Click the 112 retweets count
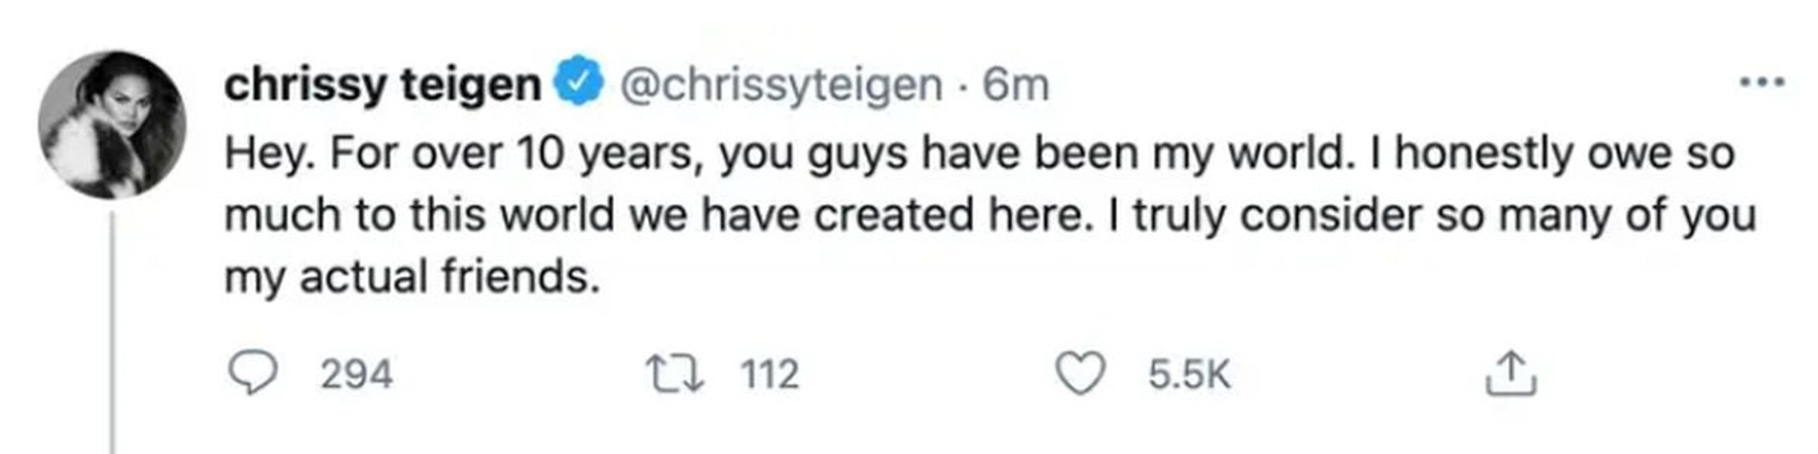Viewport: 1818px width, 454px height. pyautogui.click(x=770, y=374)
